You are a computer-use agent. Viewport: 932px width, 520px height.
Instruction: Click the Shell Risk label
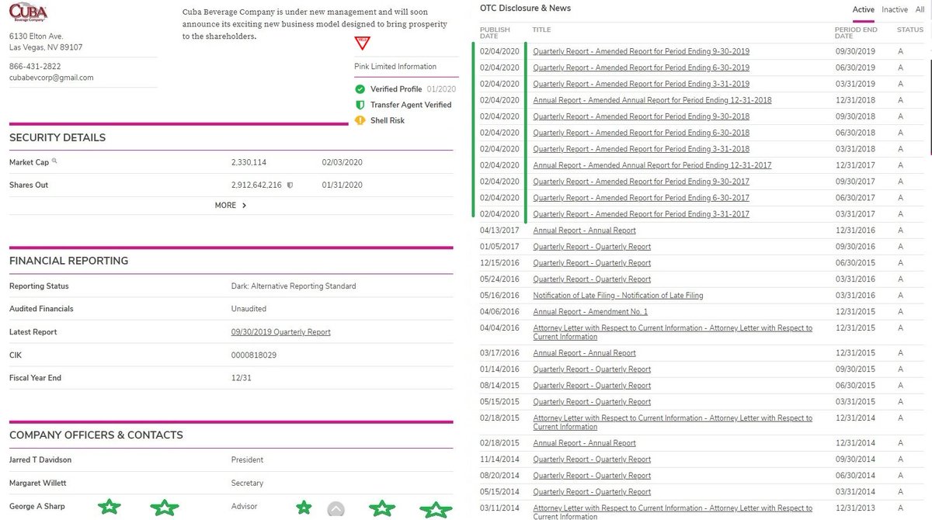click(388, 120)
